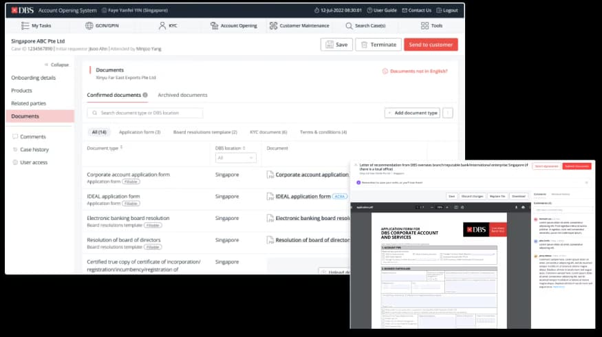Filter by Terms & conditions (4)
Viewport: 602px width, 337px height.
pos(323,132)
